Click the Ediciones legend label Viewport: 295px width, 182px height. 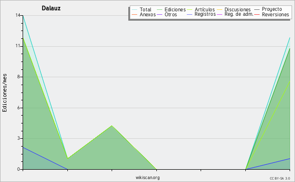tap(175, 9)
